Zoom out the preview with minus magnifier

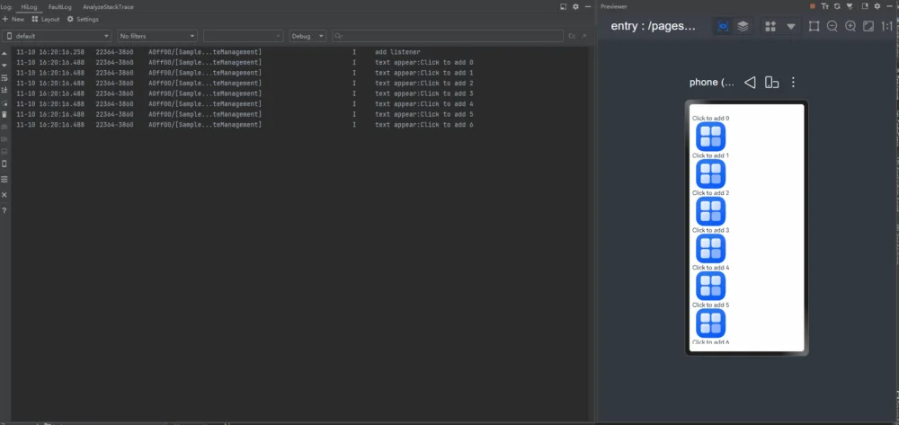pyautogui.click(x=832, y=26)
